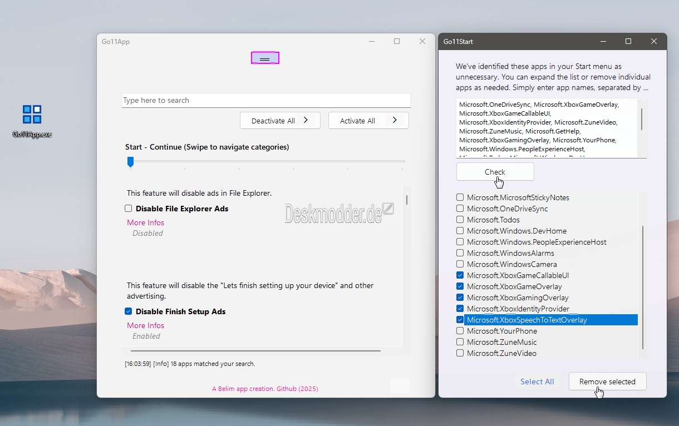679x426 pixels.
Task: Click the Deactivate All button
Action: pyautogui.click(x=280, y=121)
